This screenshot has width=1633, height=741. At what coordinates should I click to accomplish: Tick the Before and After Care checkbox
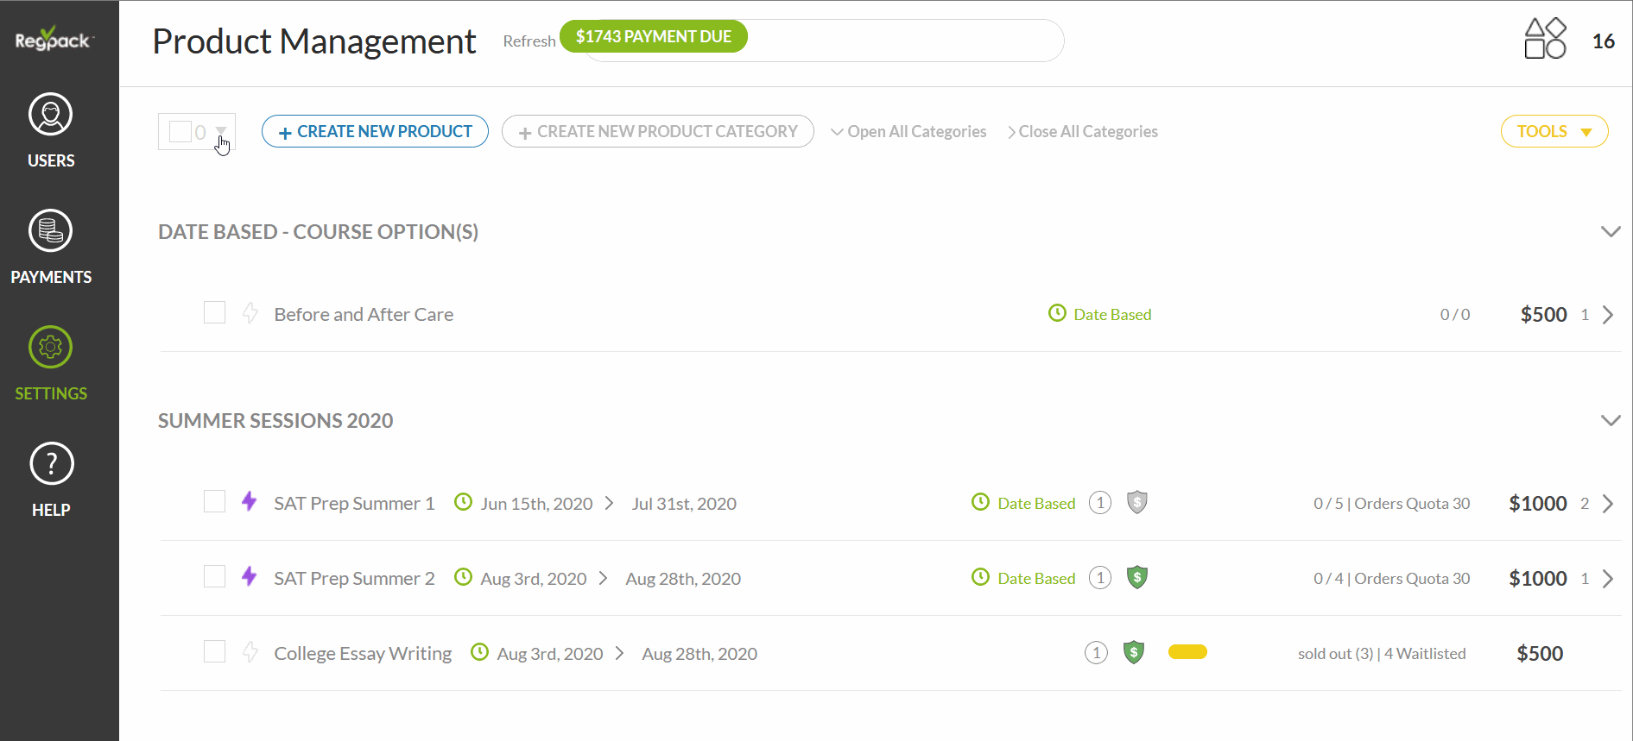(x=214, y=312)
